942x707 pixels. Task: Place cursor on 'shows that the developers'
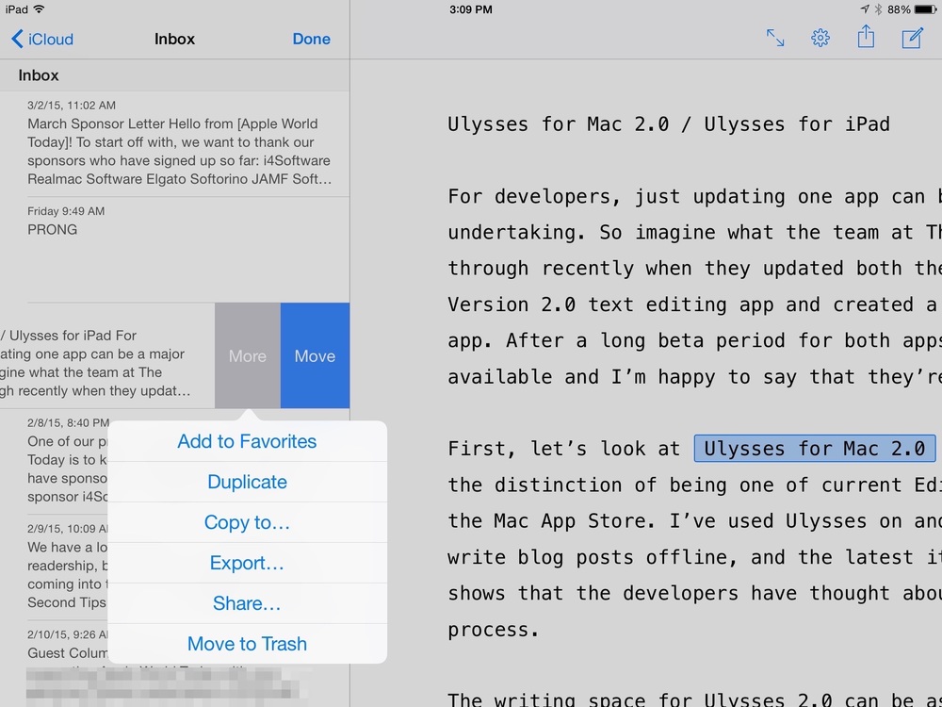coord(593,593)
